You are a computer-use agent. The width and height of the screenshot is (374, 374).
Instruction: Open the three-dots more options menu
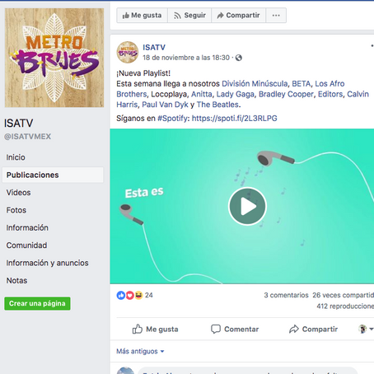pyautogui.click(x=276, y=16)
